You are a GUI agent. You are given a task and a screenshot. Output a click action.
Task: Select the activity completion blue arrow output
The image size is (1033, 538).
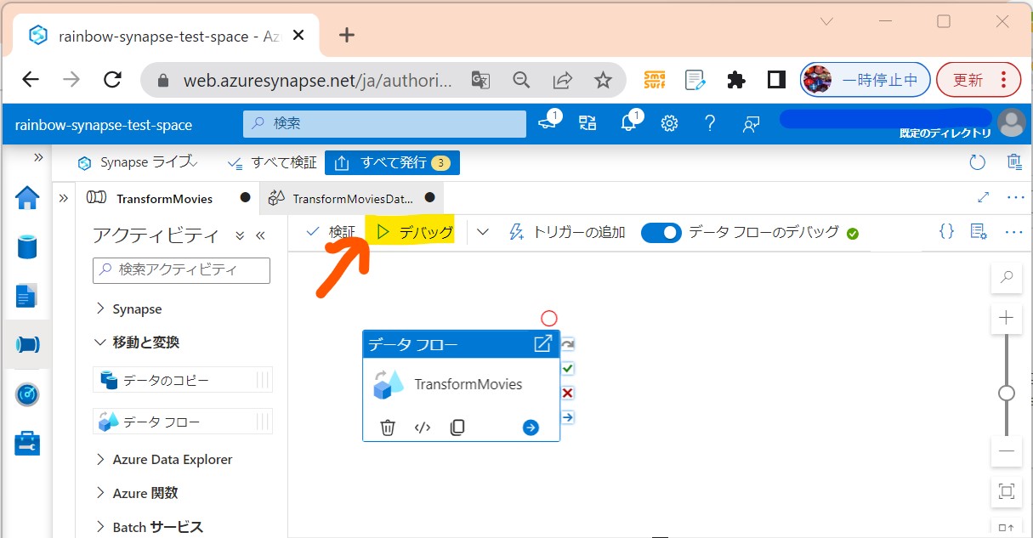[568, 417]
